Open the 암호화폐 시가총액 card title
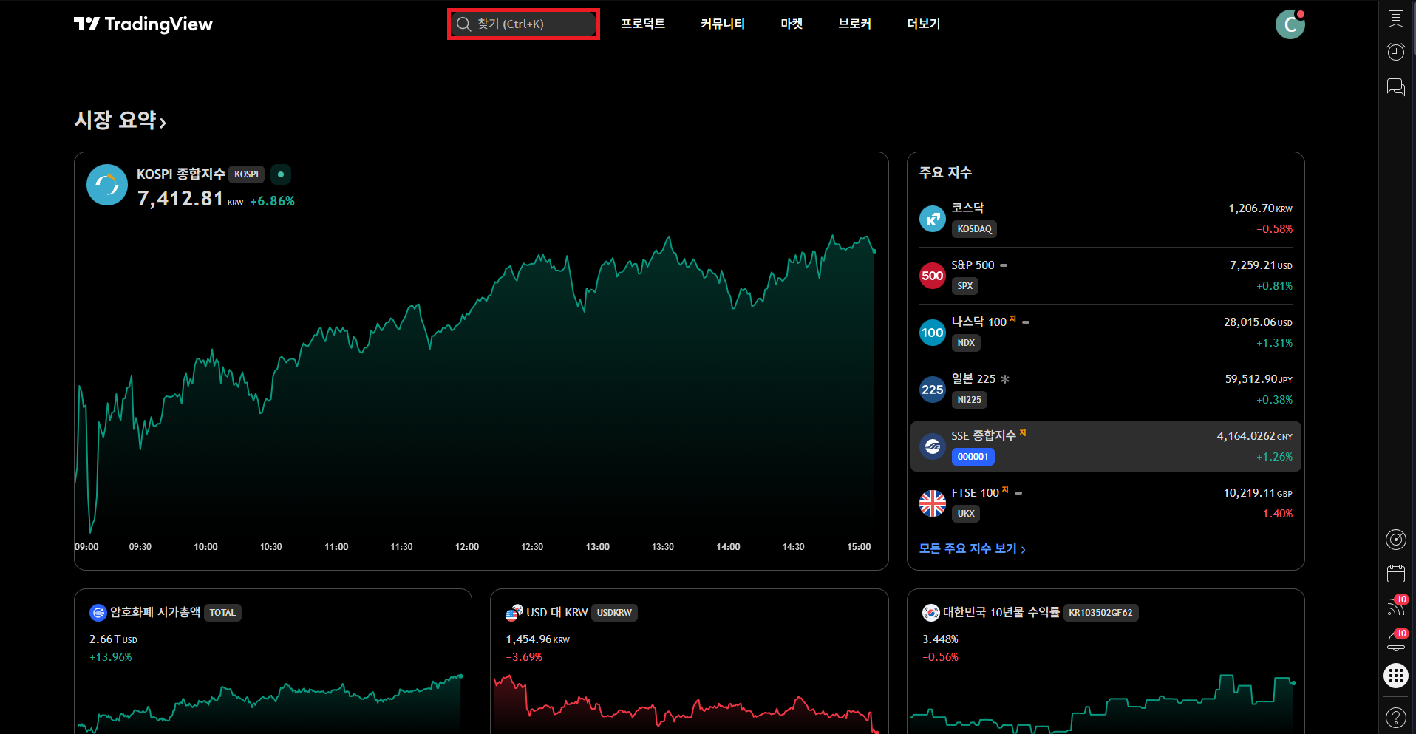The height and width of the screenshot is (734, 1416). (x=155, y=612)
